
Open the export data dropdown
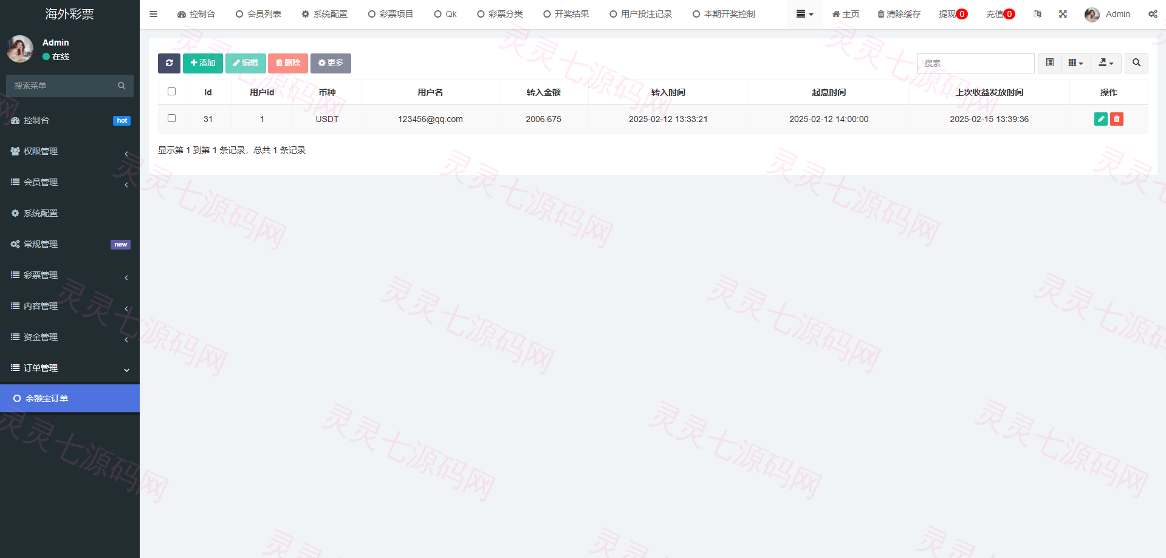pyautogui.click(x=1106, y=63)
